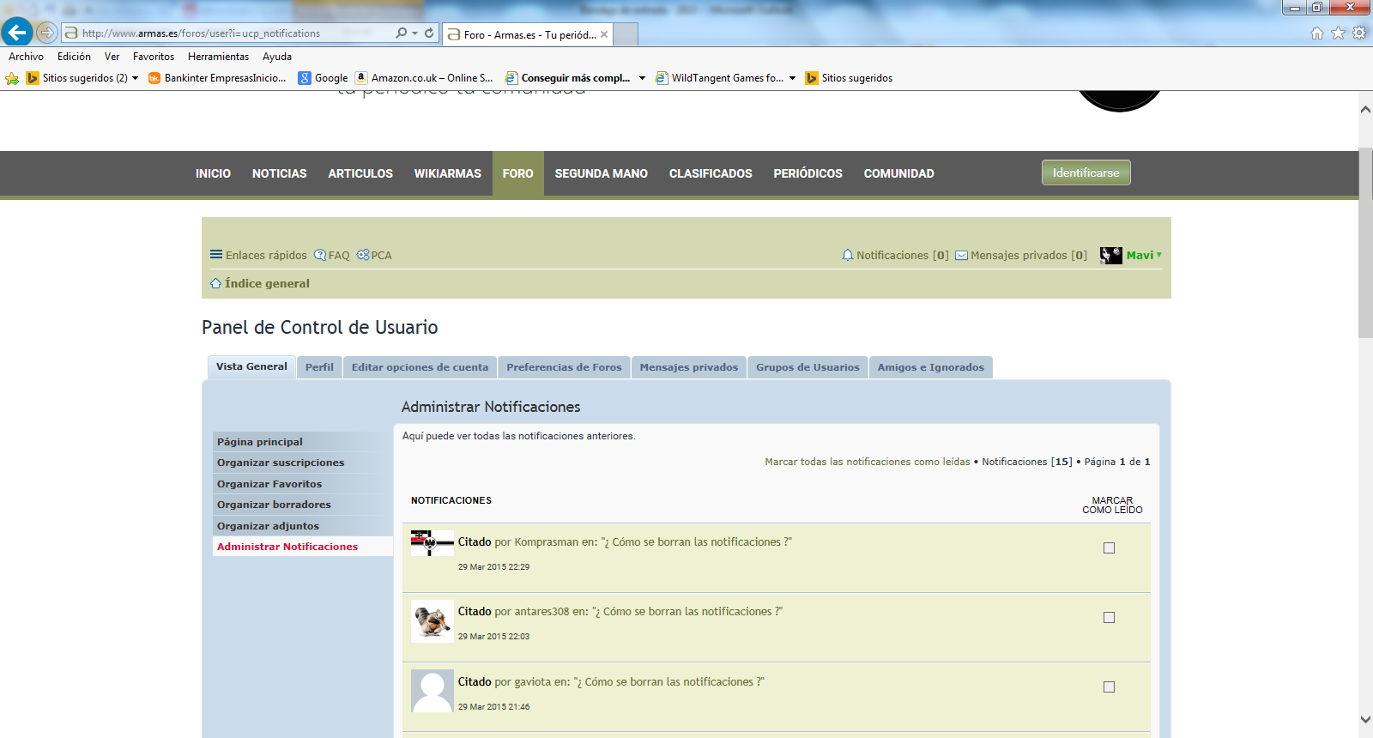The width and height of the screenshot is (1373, 738).
Task: Open Enlaces rápidos quick links menu
Action: [x=258, y=255]
